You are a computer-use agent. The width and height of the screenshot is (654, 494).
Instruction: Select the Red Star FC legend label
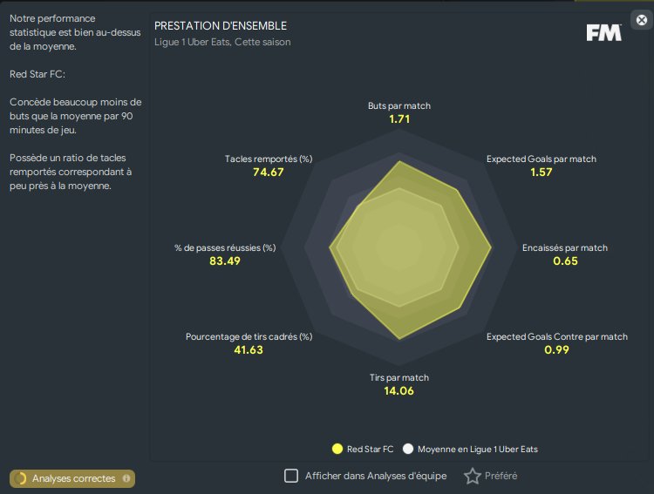coord(370,450)
